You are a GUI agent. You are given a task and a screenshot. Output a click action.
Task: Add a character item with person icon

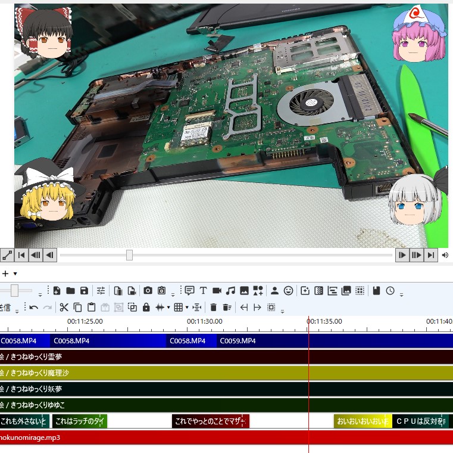pyautogui.click(x=275, y=290)
